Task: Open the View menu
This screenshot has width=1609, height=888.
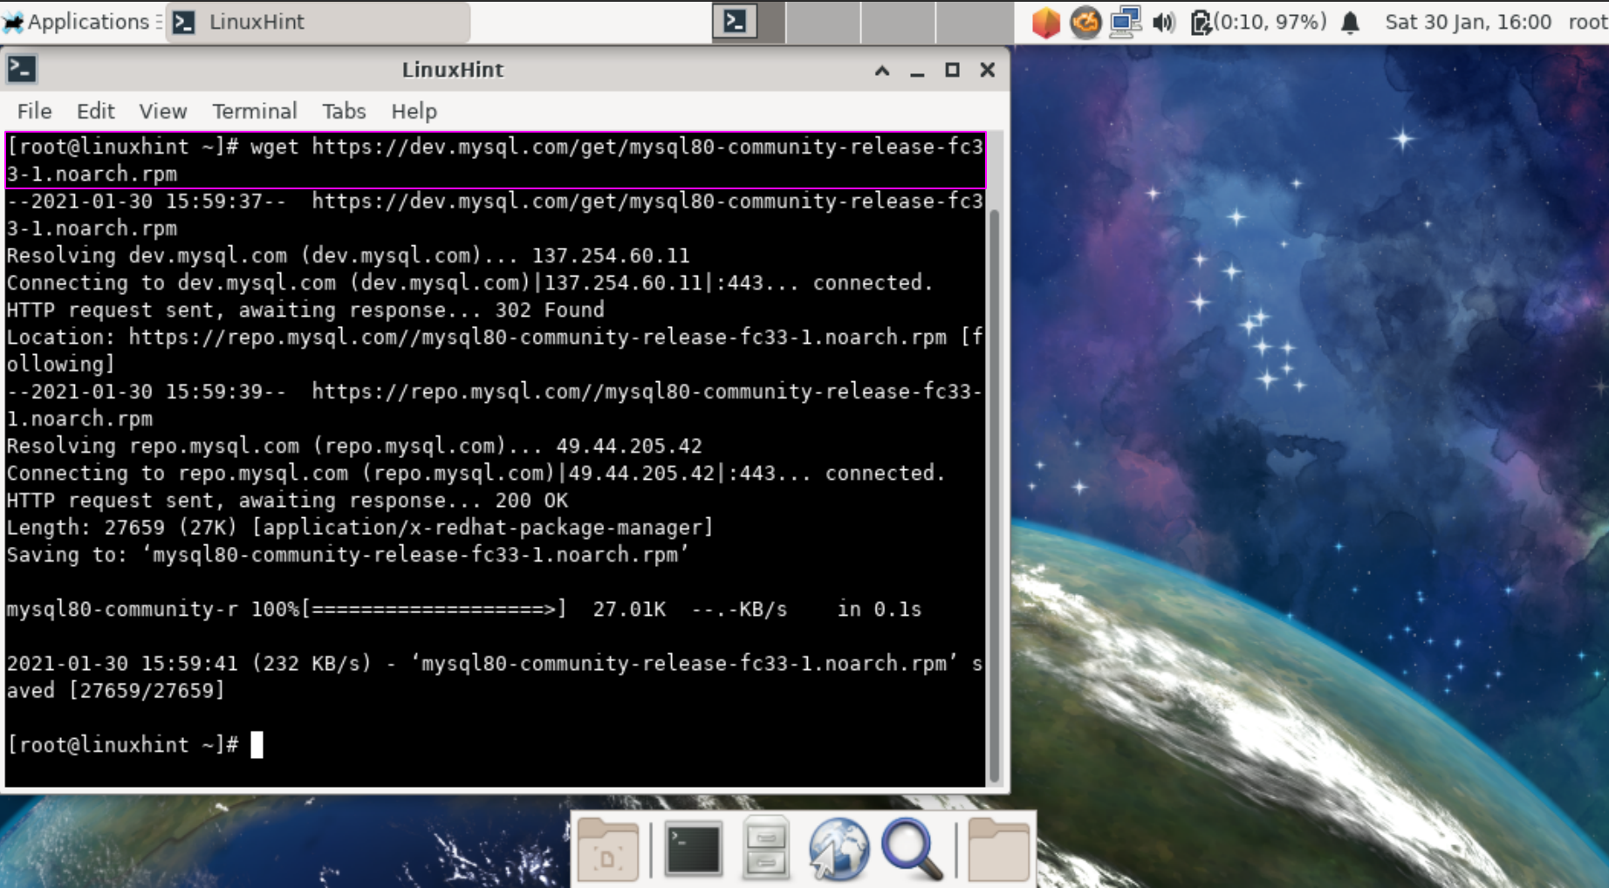Action: (x=163, y=111)
